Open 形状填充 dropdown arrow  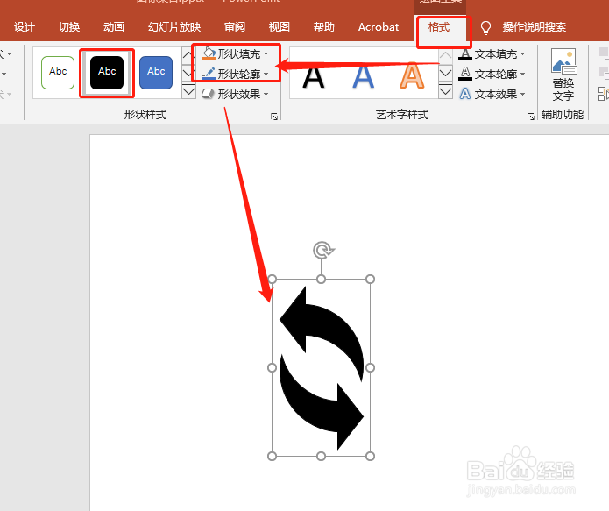coord(266,53)
